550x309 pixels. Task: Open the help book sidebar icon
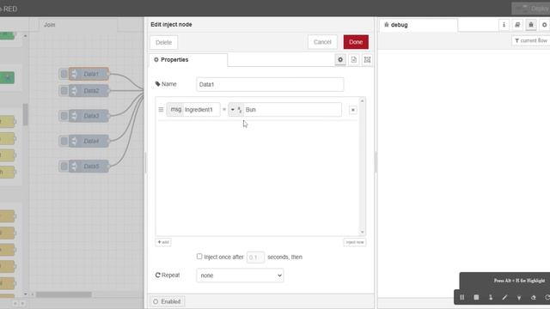517,25
